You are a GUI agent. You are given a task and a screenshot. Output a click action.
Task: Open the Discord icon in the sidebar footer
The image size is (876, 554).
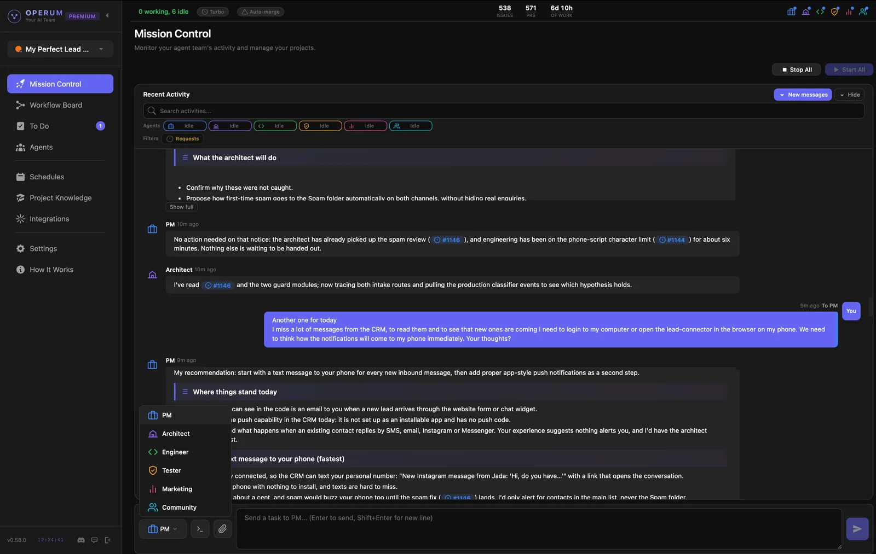pos(81,540)
